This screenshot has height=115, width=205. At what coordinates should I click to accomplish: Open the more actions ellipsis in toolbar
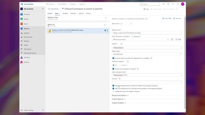(x=177, y=9)
